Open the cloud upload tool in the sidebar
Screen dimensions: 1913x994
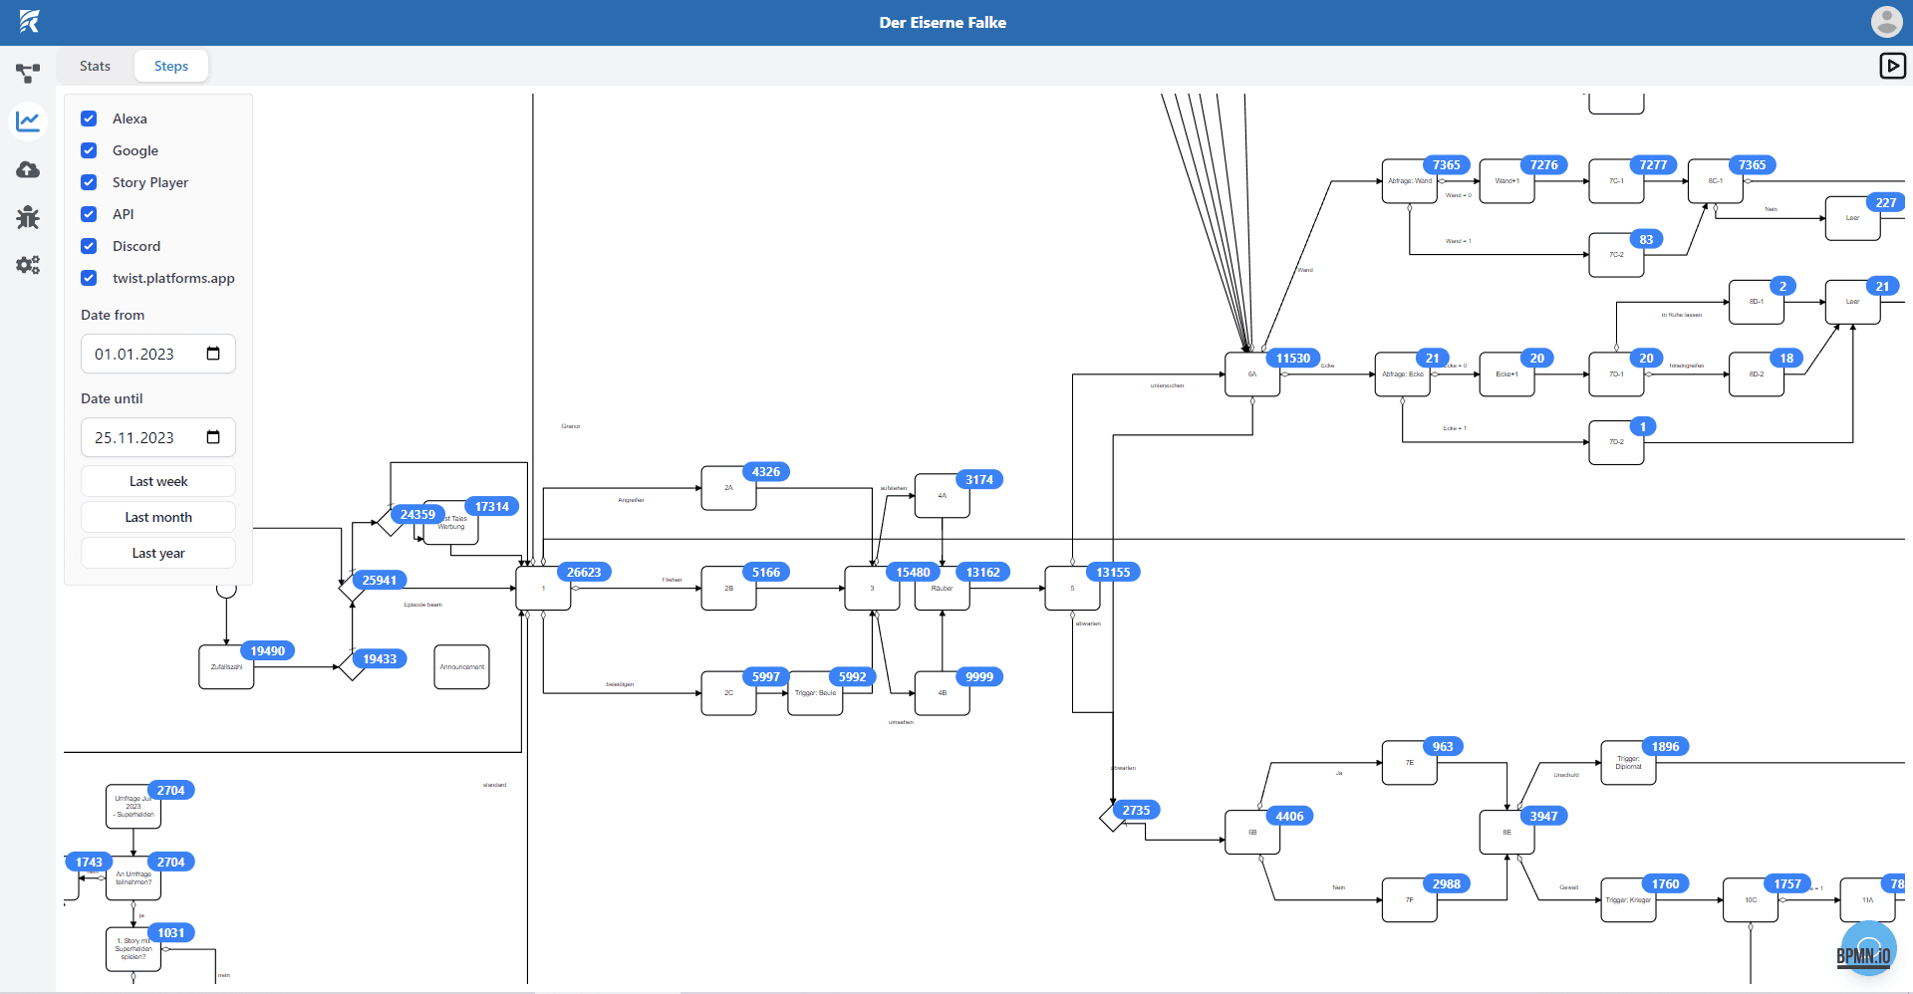[x=28, y=169]
